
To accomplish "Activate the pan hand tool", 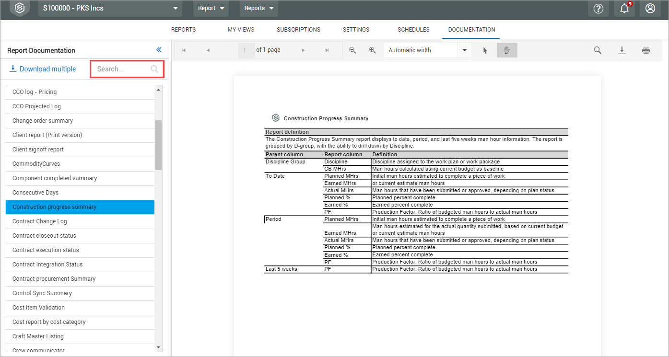I will [x=507, y=50].
